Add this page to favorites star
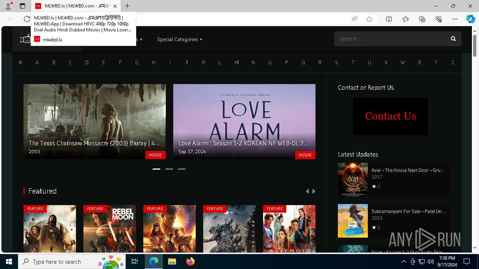 [x=369, y=19]
